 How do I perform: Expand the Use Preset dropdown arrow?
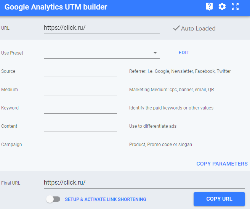(x=155, y=53)
